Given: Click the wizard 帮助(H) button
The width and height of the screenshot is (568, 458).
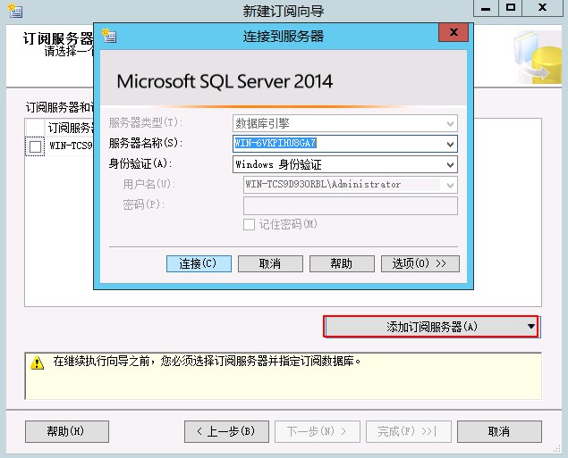Looking at the screenshot, I should (x=66, y=431).
